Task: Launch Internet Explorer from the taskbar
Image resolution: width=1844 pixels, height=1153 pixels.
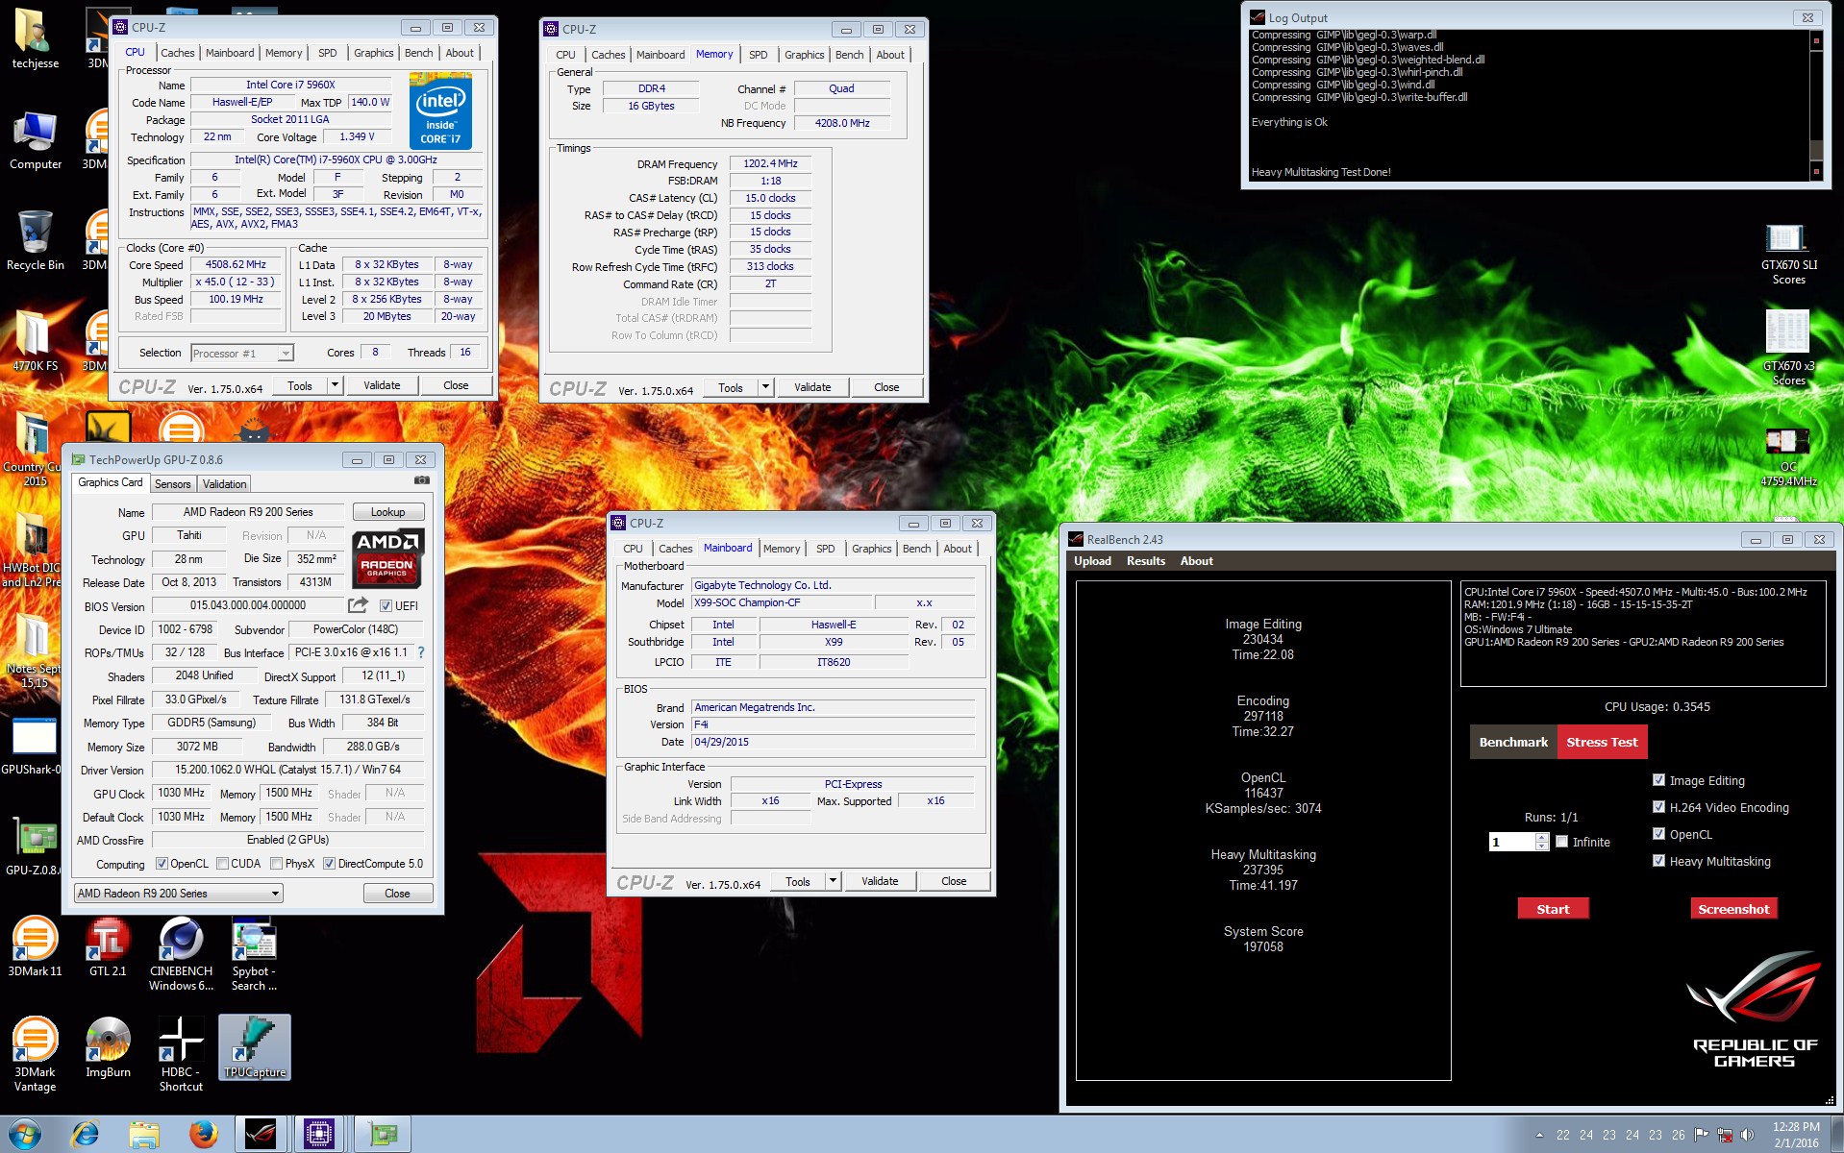Action: [86, 1135]
